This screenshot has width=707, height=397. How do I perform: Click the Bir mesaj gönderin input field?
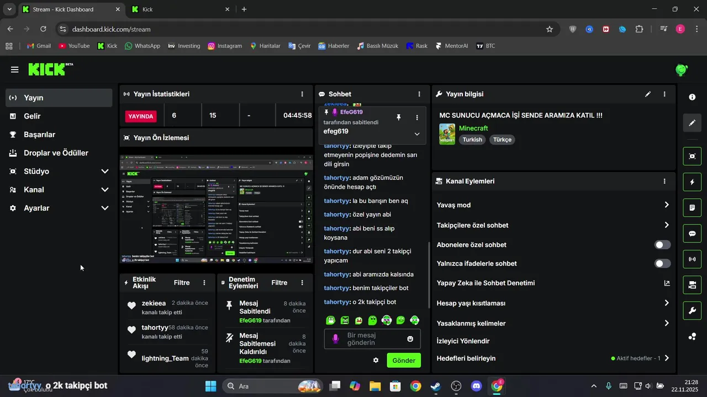pos(372,339)
